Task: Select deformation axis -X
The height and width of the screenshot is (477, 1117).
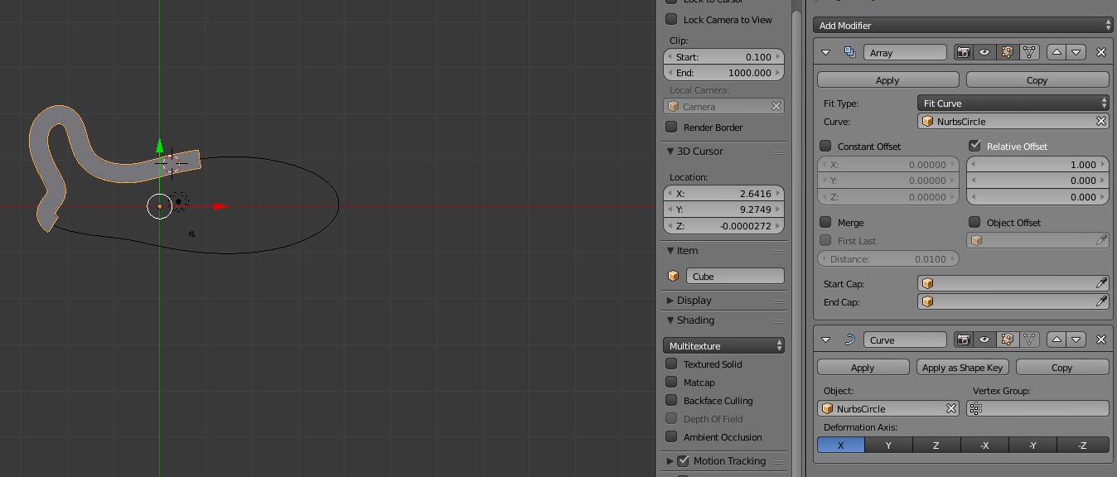Action: click(x=985, y=446)
